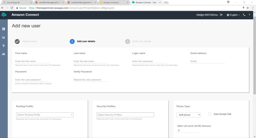Switch to the second Lambda Management tab
Viewport: 256px width, 138px height.
click(x=82, y=3)
